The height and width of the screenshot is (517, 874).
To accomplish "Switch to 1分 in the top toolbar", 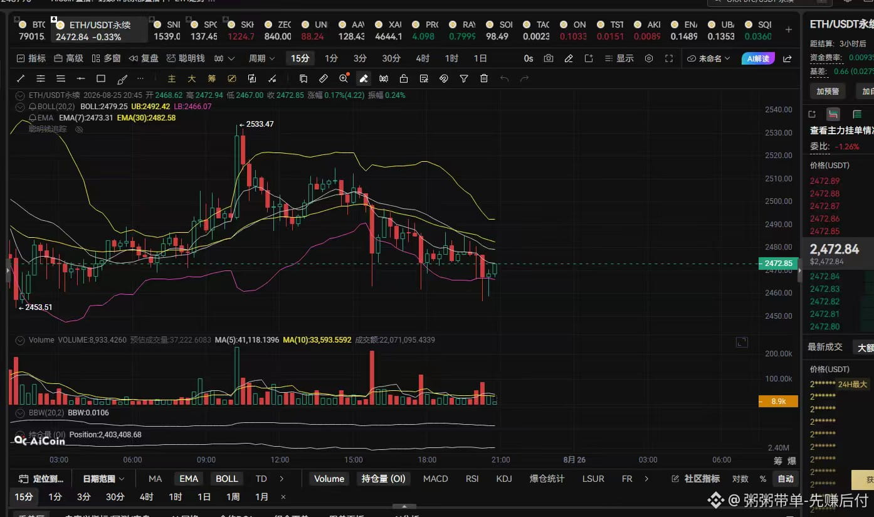I will (x=332, y=58).
